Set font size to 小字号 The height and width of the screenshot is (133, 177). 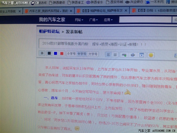71,54
